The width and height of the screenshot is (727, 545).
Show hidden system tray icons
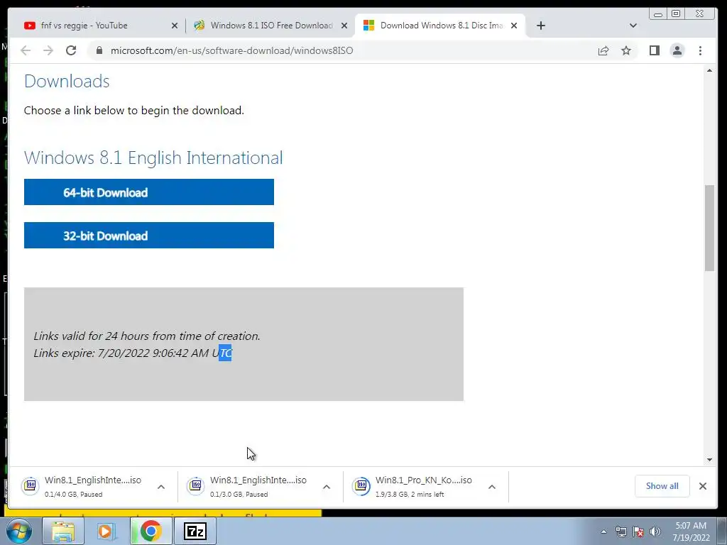[x=603, y=532]
